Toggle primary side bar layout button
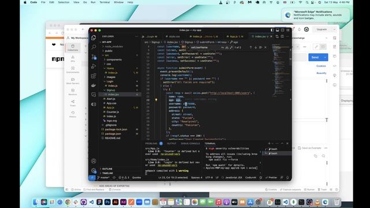Viewport: 370px width, 208px height. [x=272, y=30]
